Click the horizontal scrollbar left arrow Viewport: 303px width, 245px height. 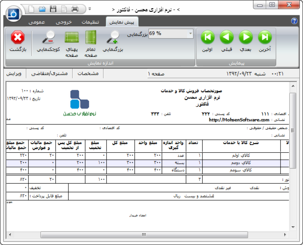click(10, 235)
